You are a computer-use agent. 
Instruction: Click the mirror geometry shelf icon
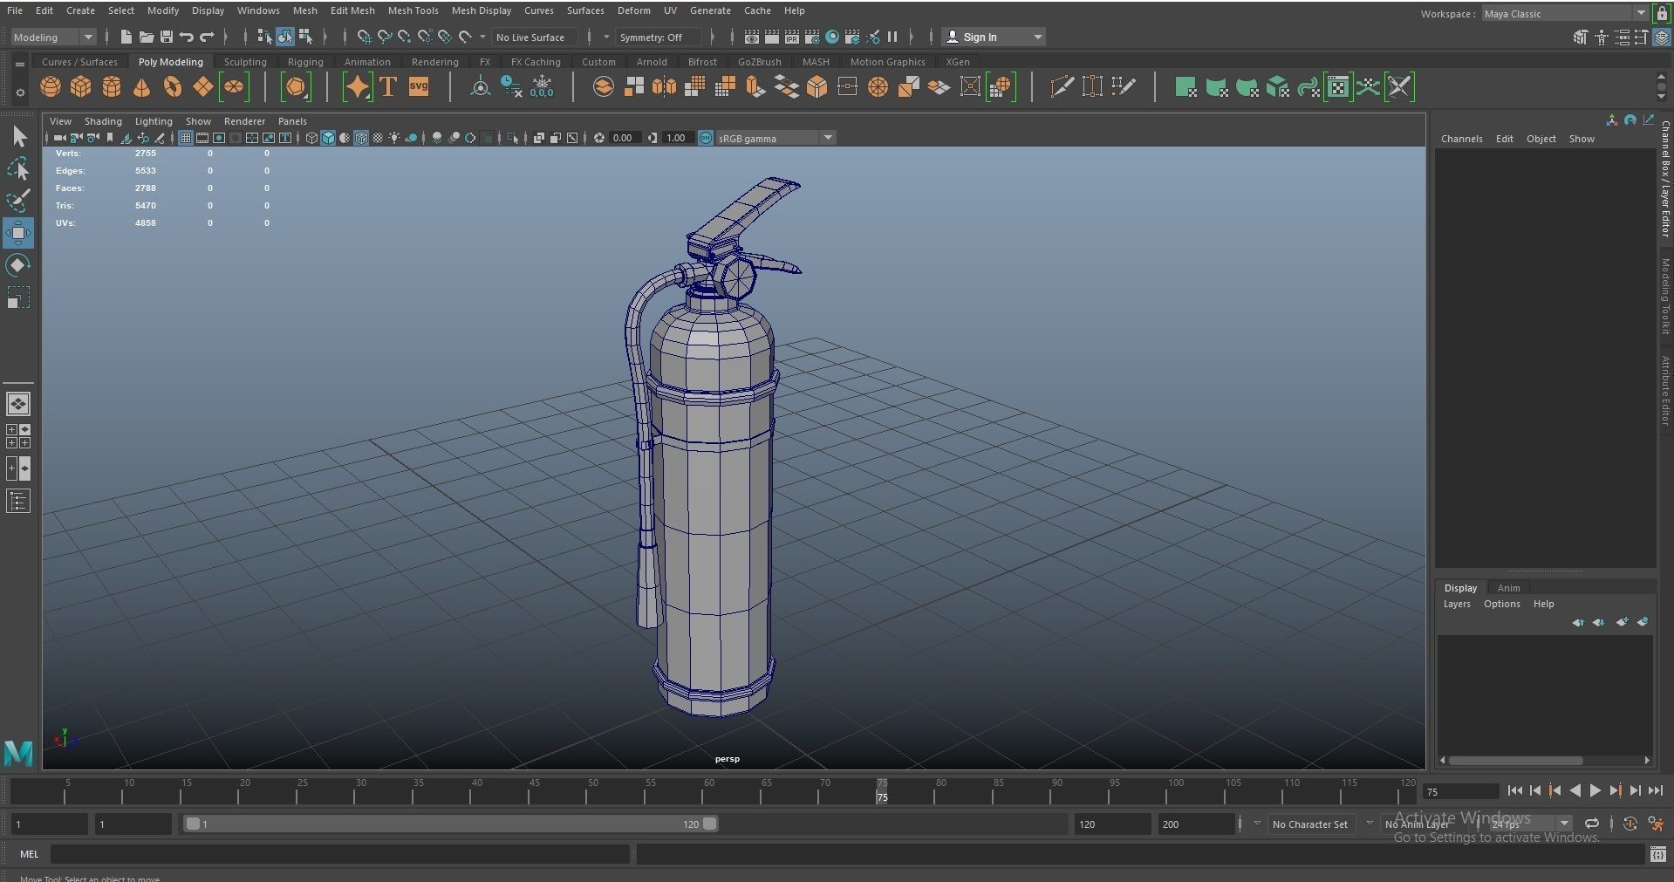(x=664, y=86)
